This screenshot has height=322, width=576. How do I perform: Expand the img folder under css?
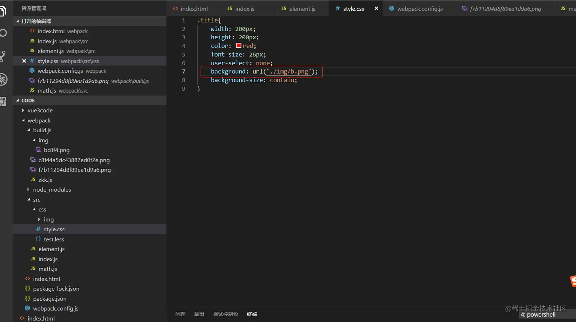coord(48,219)
